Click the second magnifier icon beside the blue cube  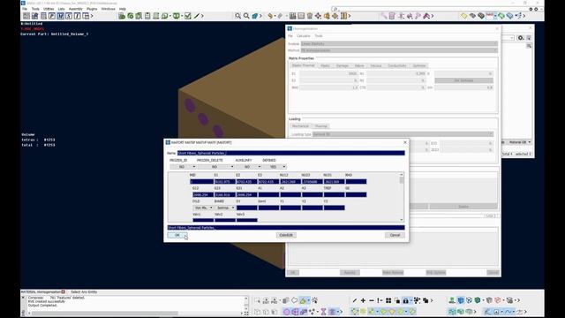pyautogui.click(x=246, y=16)
